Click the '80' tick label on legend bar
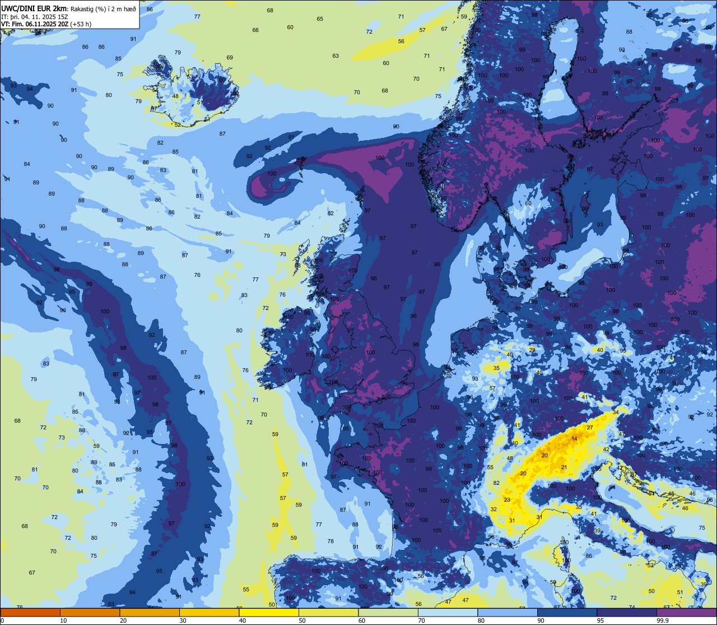The width and height of the screenshot is (717, 625). tap(481, 621)
